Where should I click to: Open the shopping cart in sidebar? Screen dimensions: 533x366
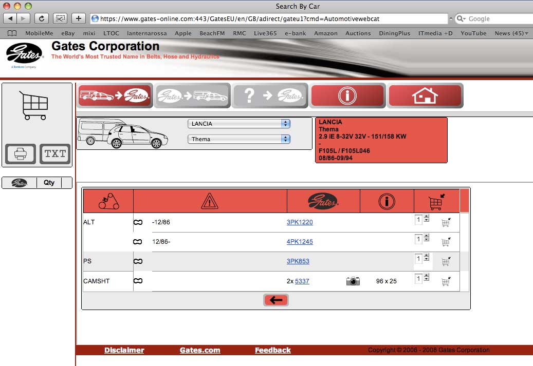coord(33,105)
